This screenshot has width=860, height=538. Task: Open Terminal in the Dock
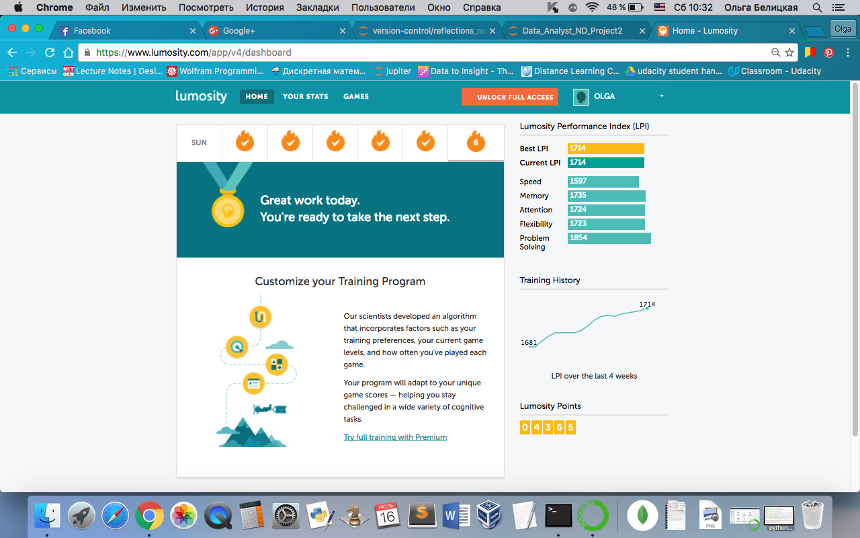558,516
